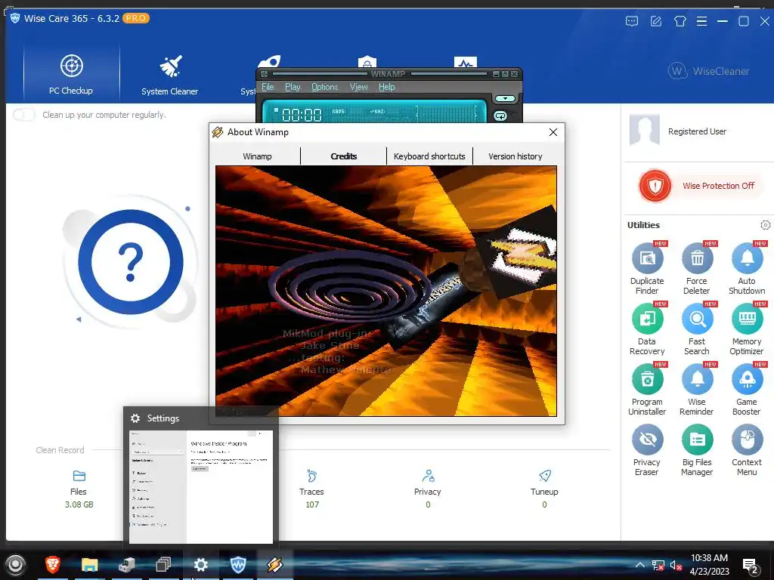Click the Winamp taskbar icon
Screen dimensions: 774x580
click(x=275, y=565)
